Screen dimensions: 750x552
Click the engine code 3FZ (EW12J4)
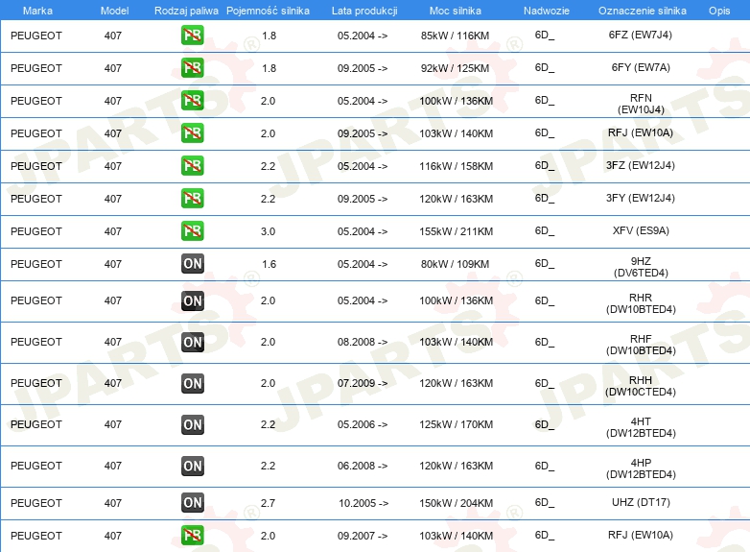point(641,166)
